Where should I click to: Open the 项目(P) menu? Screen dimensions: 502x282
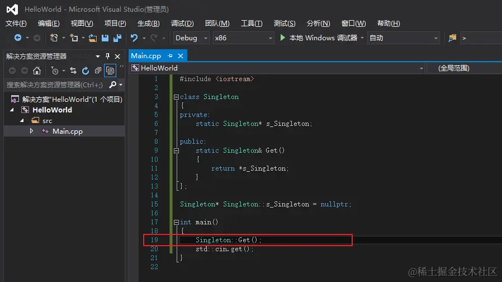[115, 23]
